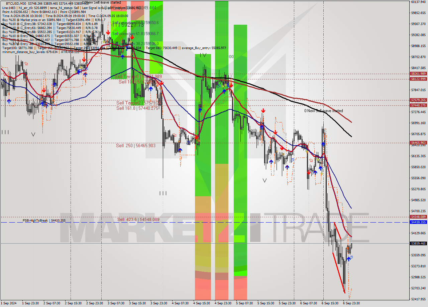Click the '4 Sep 15:30' time axis label
Screen dimensions: 428x307
[x=202, y=303]
